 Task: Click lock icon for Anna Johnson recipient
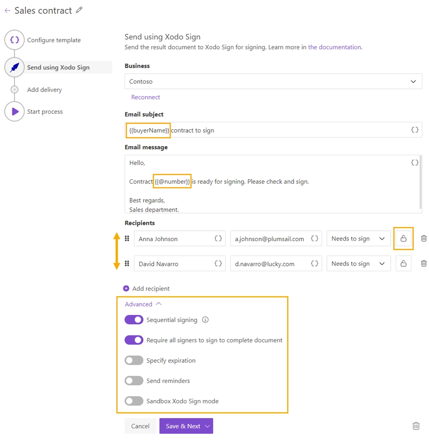pyautogui.click(x=403, y=238)
